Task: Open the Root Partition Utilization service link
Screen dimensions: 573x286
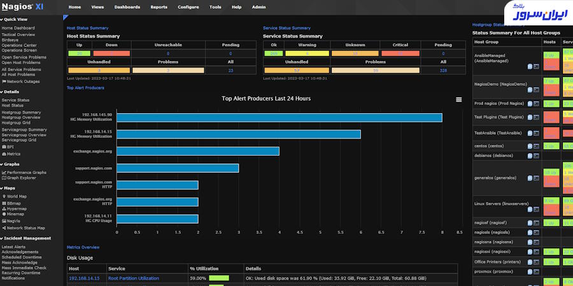Action: (134, 278)
